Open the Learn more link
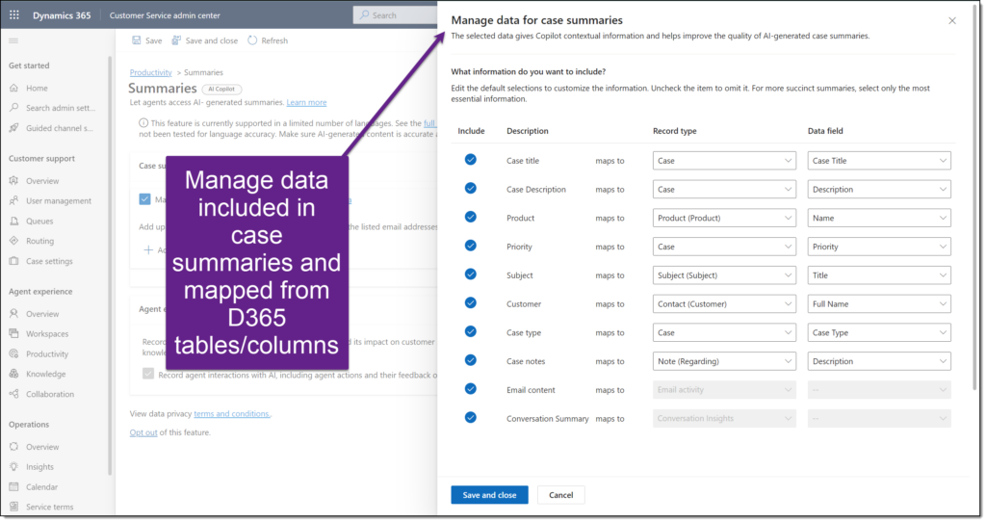Viewport: 986px width, 522px height. [306, 102]
